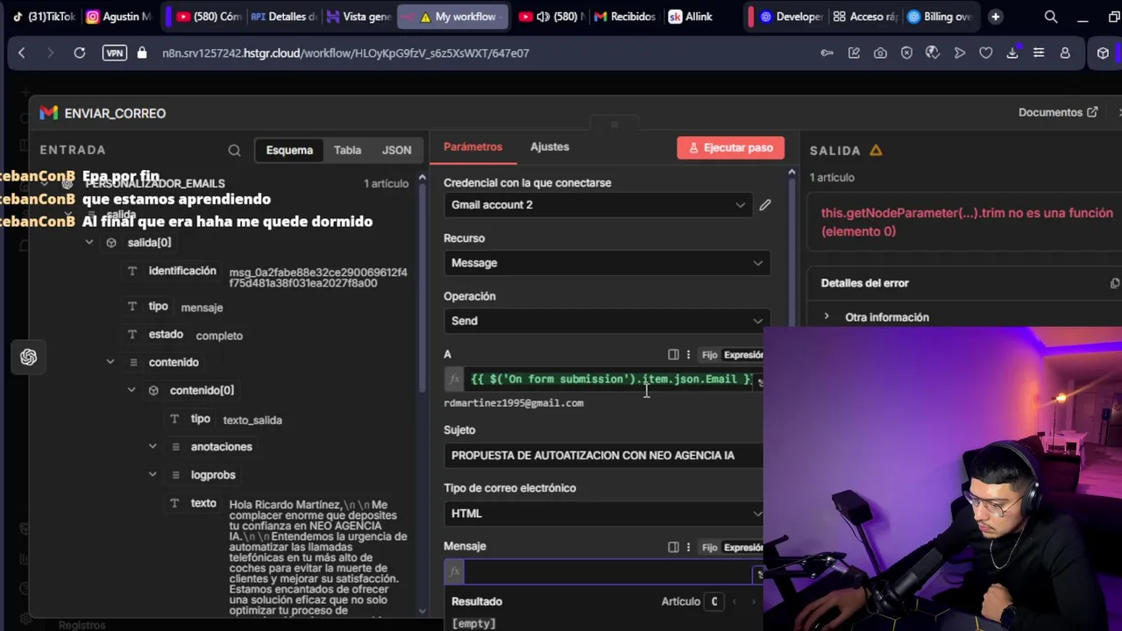Search the input data with magnifier icon
The width and height of the screenshot is (1122, 631).
tap(234, 151)
